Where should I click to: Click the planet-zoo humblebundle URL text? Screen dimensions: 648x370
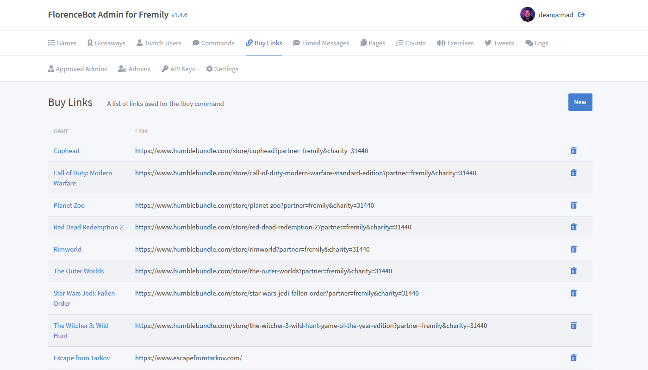(x=255, y=205)
